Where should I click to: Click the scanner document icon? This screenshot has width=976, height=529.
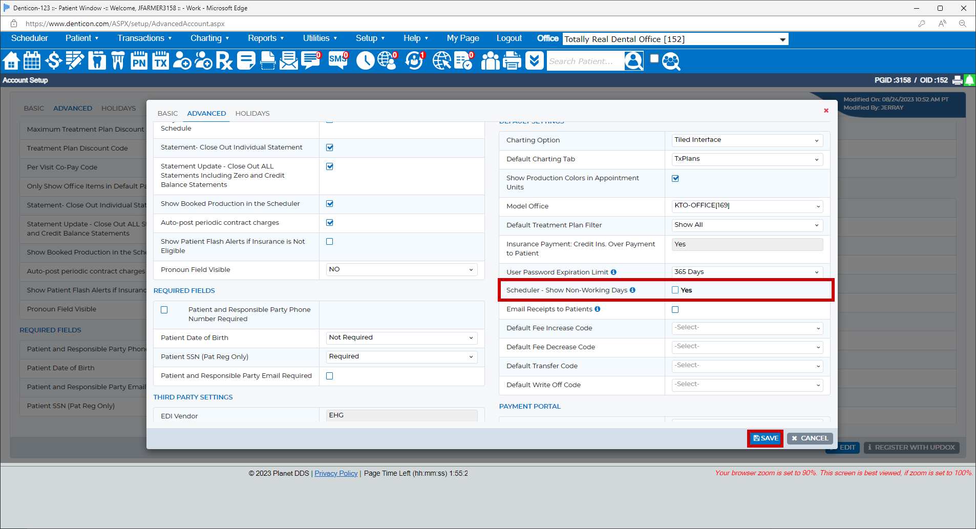pyautogui.click(x=267, y=61)
